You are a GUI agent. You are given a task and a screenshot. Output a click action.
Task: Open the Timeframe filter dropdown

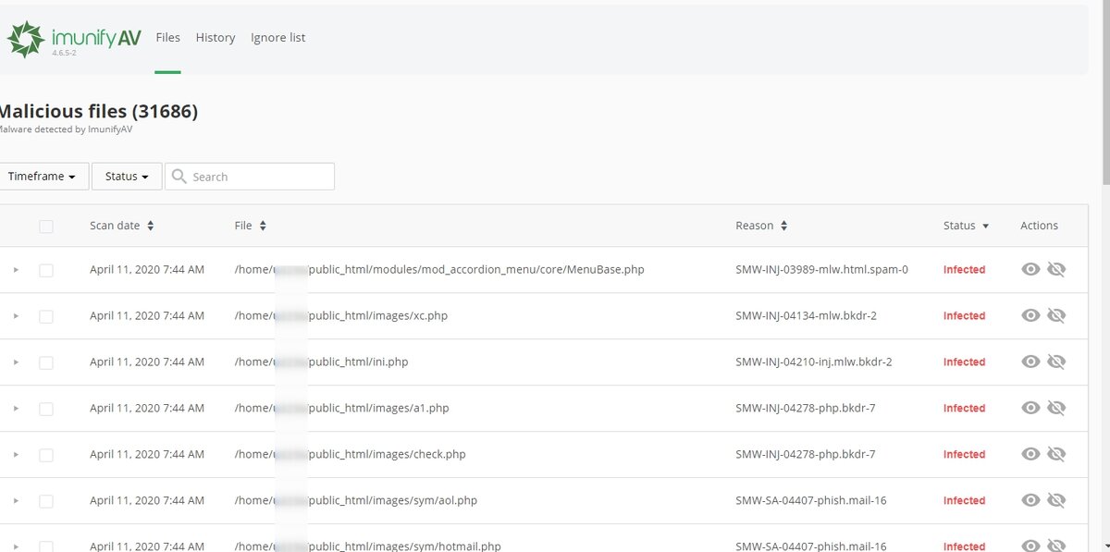click(x=38, y=176)
